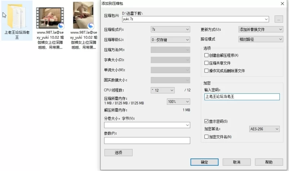Enable the 压缩共享文件 checkbox
Viewport: 289px width, 171px height.
tap(206, 63)
